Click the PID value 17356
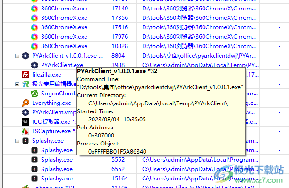289x188 pixels. click(120, 18)
